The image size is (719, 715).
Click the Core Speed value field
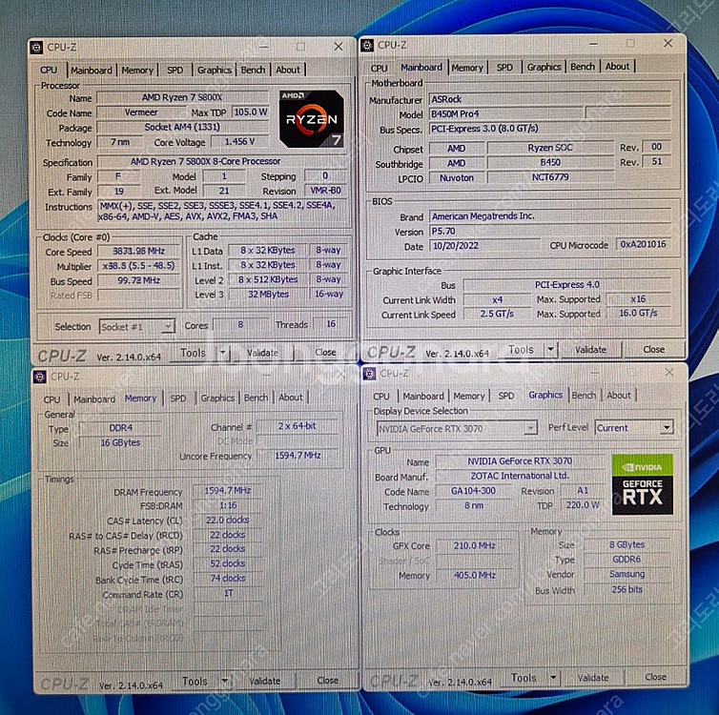[139, 251]
